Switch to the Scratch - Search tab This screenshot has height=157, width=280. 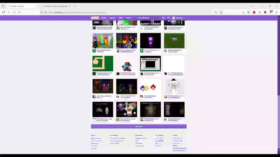(x=23, y=6)
